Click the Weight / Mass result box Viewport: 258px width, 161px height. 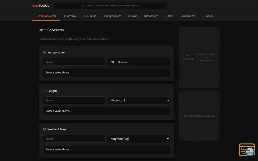tap(106, 149)
